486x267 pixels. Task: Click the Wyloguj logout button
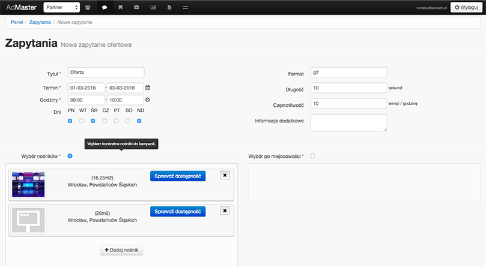466,7
